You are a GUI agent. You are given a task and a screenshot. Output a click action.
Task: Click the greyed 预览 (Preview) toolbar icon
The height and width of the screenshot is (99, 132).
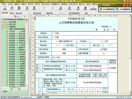(53, 8)
